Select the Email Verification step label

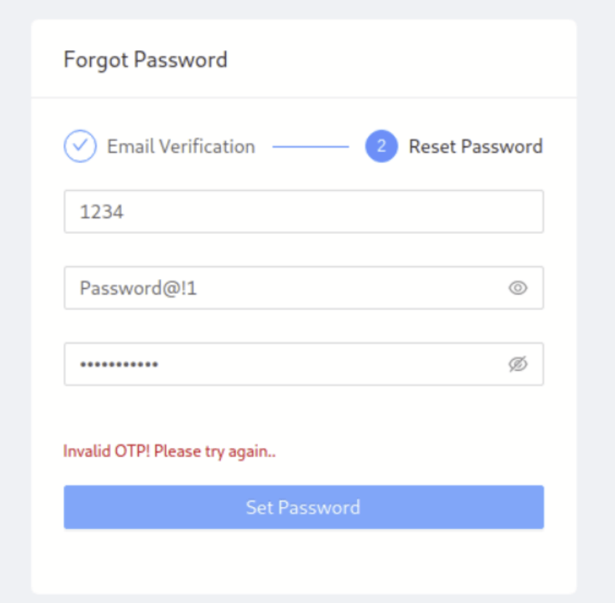point(180,146)
